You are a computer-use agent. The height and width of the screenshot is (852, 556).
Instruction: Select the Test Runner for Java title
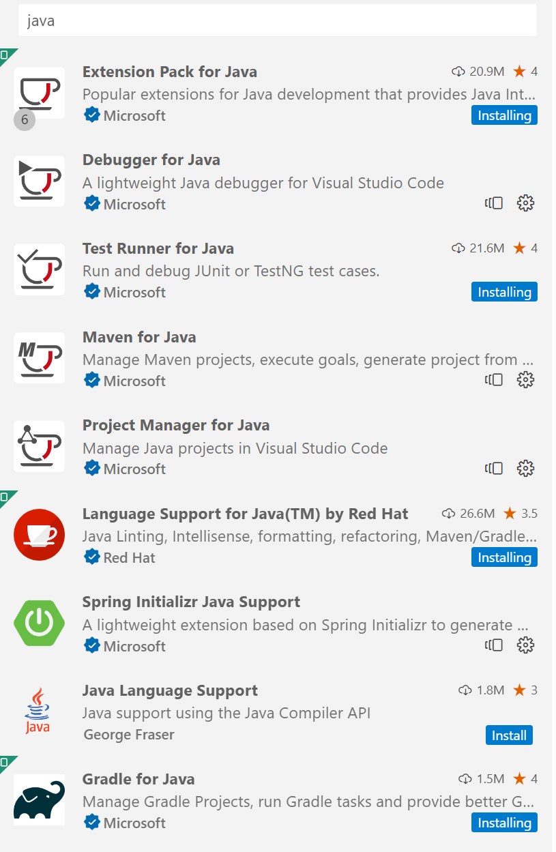[158, 248]
